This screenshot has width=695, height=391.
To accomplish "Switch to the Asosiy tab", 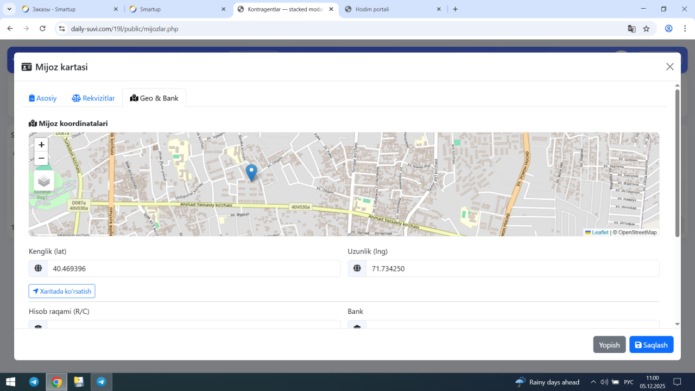I will 43,98.
